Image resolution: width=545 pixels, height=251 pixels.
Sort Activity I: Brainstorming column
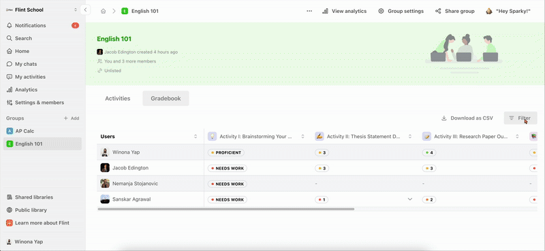click(302, 137)
